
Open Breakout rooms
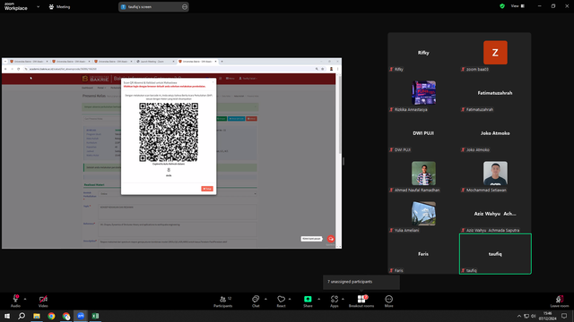(361, 301)
